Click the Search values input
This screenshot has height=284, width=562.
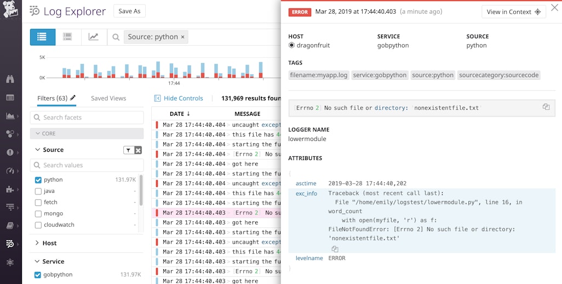pos(87,165)
